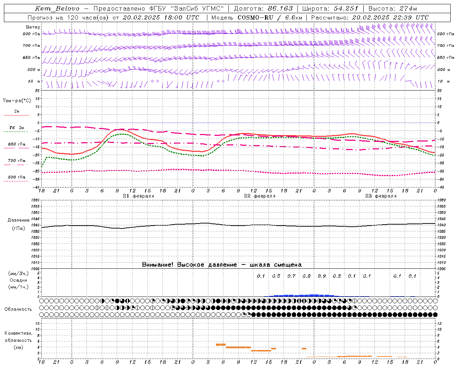Click the Тем-ра(°C) axis title
The image size is (456, 365).
pos(17,101)
